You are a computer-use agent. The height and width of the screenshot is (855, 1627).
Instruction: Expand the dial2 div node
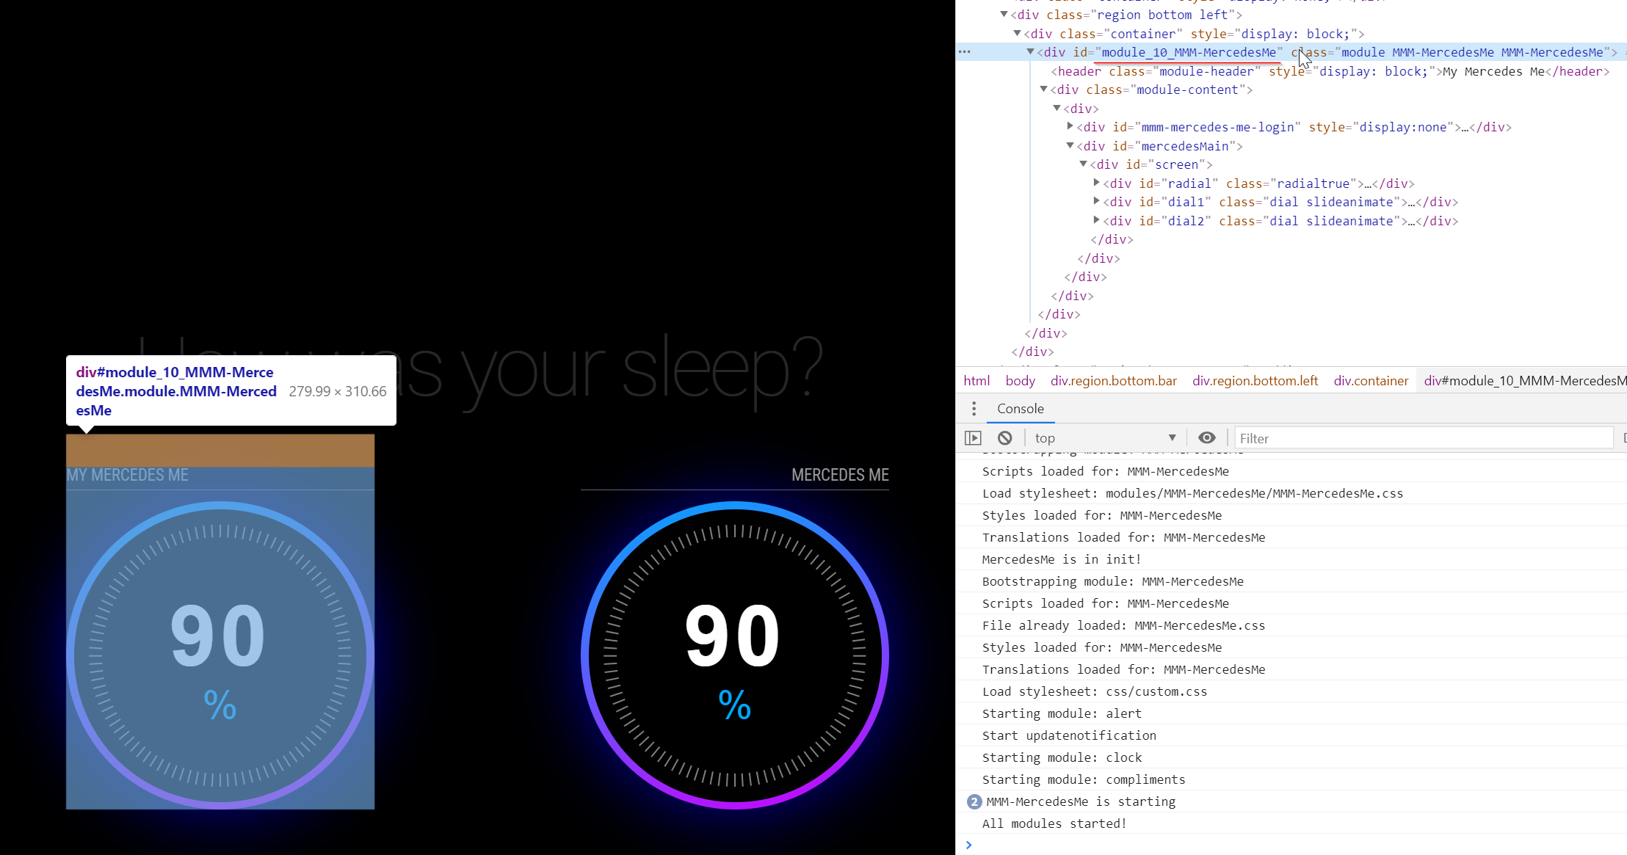1097,220
